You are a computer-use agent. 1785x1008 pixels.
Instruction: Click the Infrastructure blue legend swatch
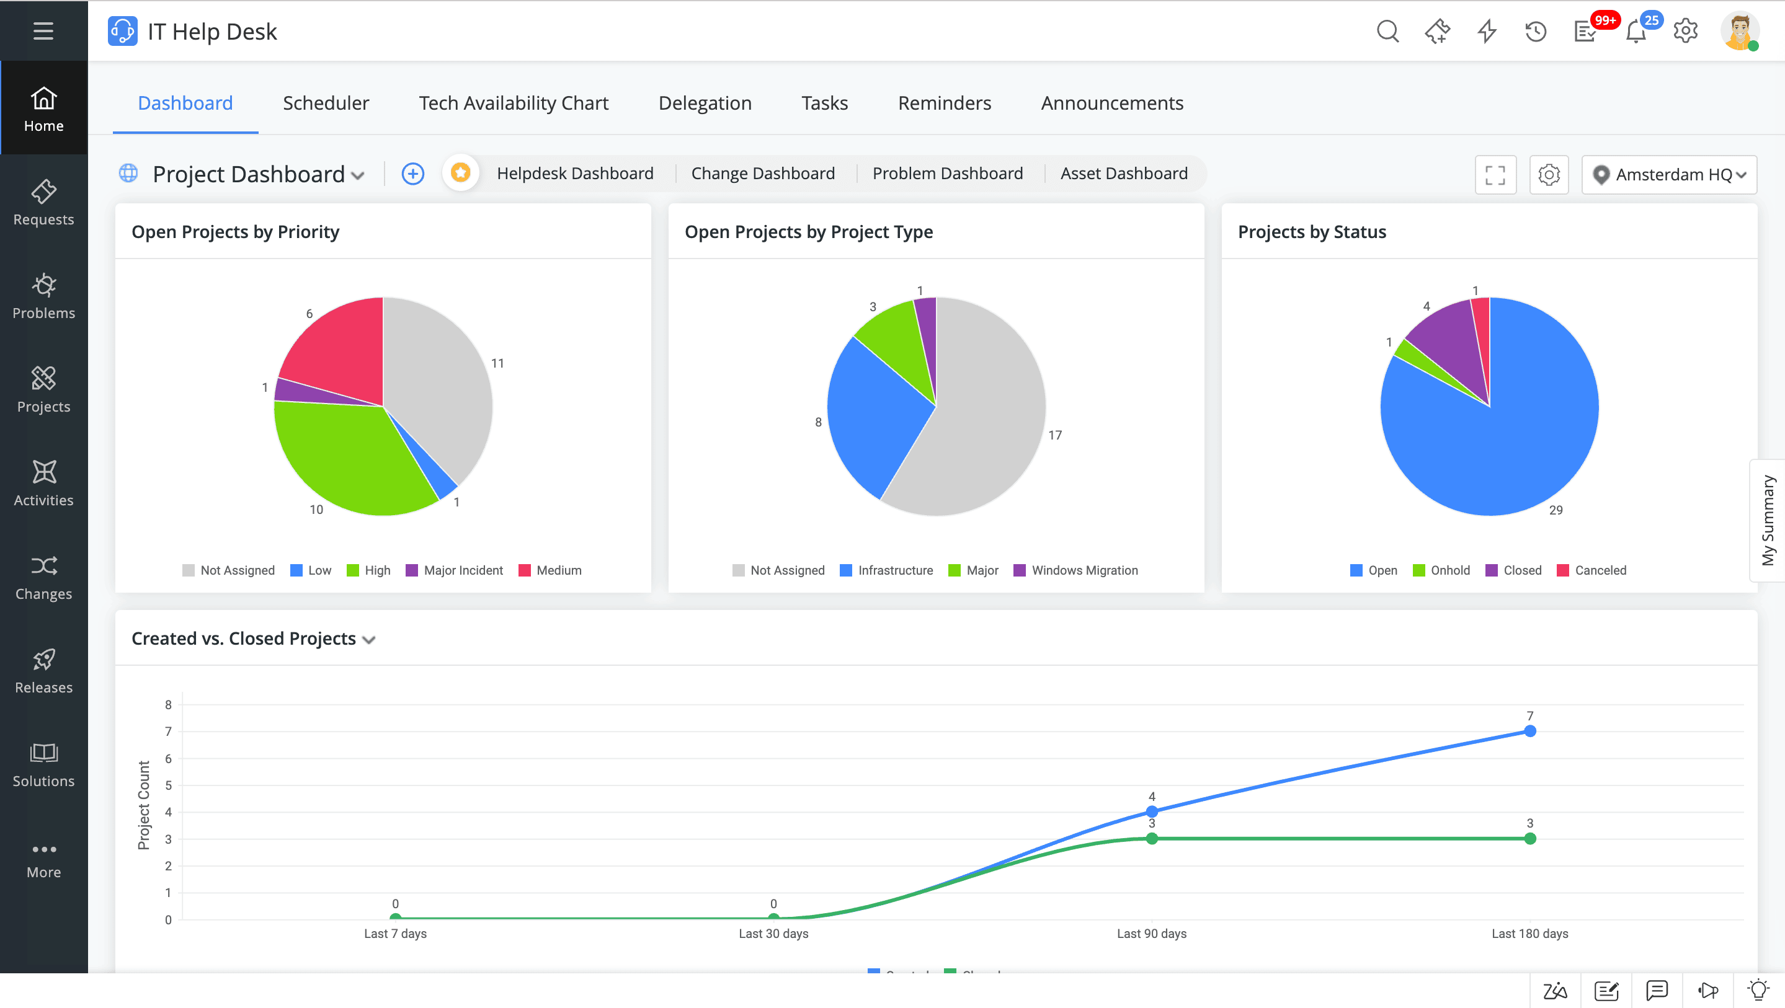click(845, 570)
